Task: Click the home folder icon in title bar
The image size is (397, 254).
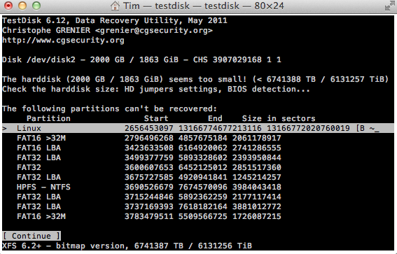Action: (116, 6)
